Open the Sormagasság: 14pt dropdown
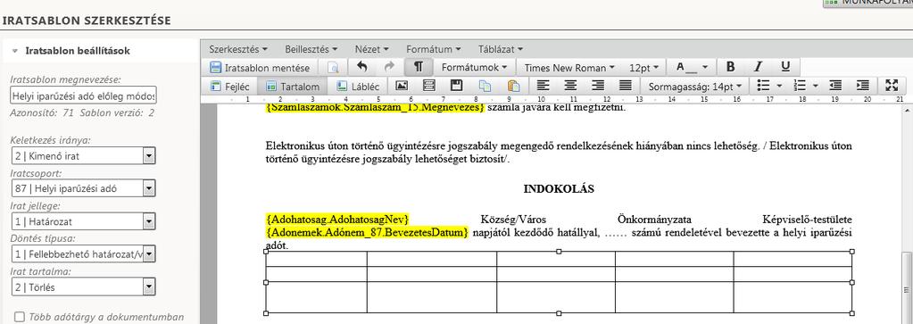The width and height of the screenshot is (913, 324). point(695,87)
